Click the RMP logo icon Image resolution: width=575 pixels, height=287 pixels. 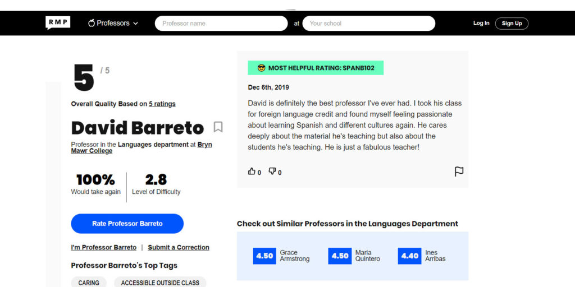tap(58, 22)
